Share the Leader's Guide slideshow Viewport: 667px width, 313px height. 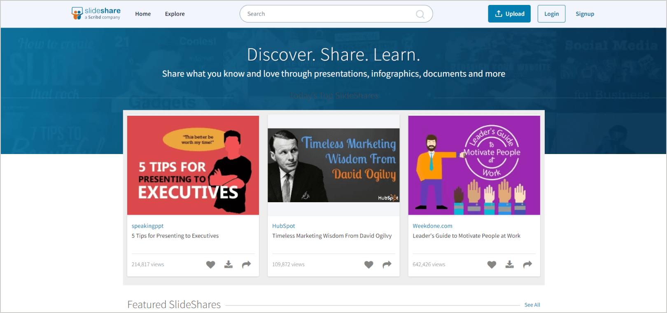(x=527, y=264)
